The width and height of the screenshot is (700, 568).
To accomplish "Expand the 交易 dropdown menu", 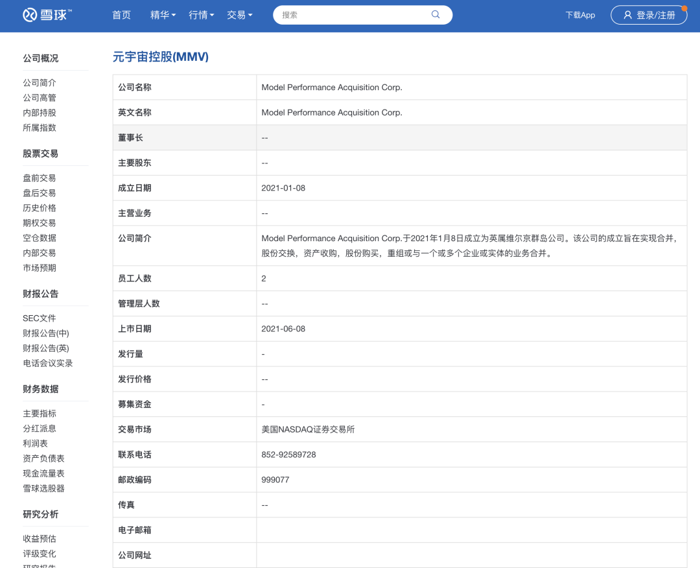I will pyautogui.click(x=240, y=15).
